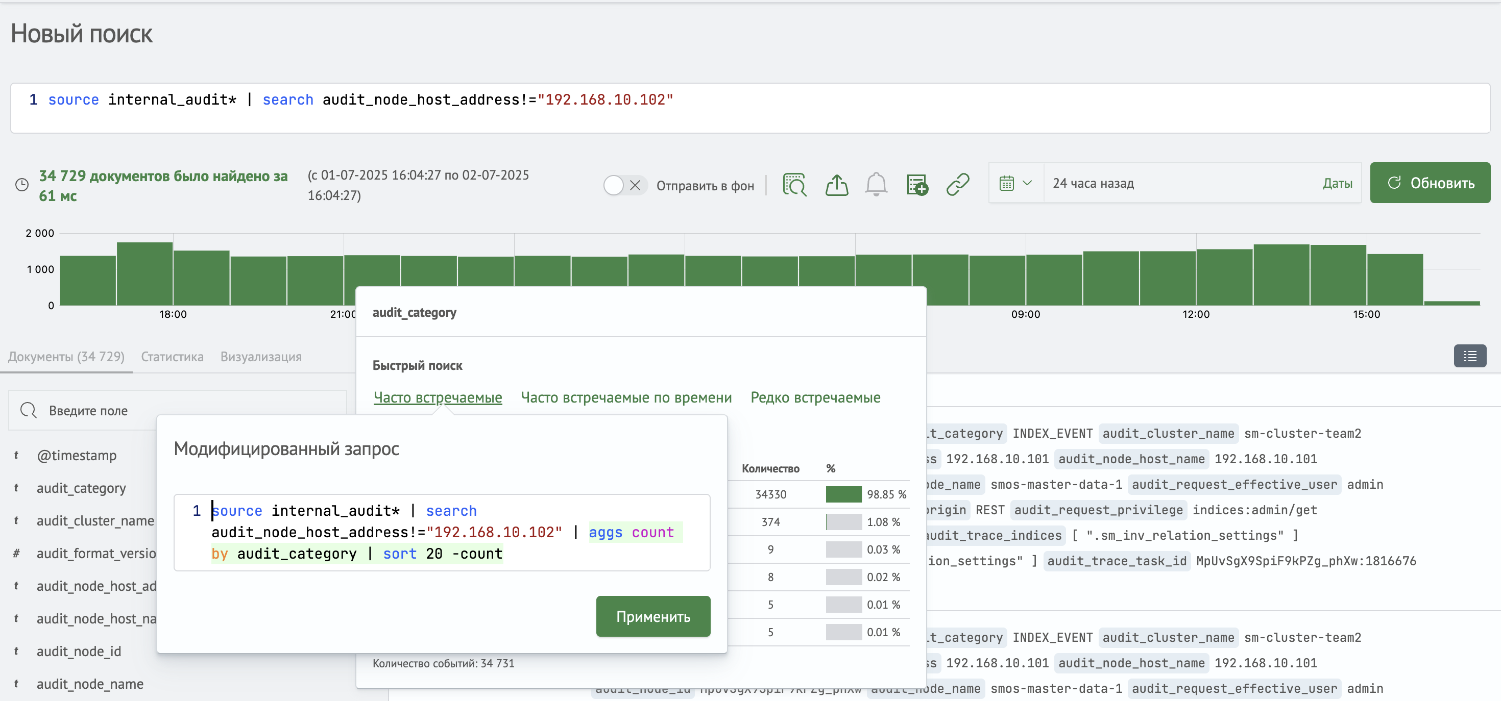1501x701 pixels.
Task: Select the audit_format_version field
Action: [95, 553]
